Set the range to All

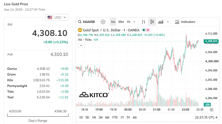(135, 117)
